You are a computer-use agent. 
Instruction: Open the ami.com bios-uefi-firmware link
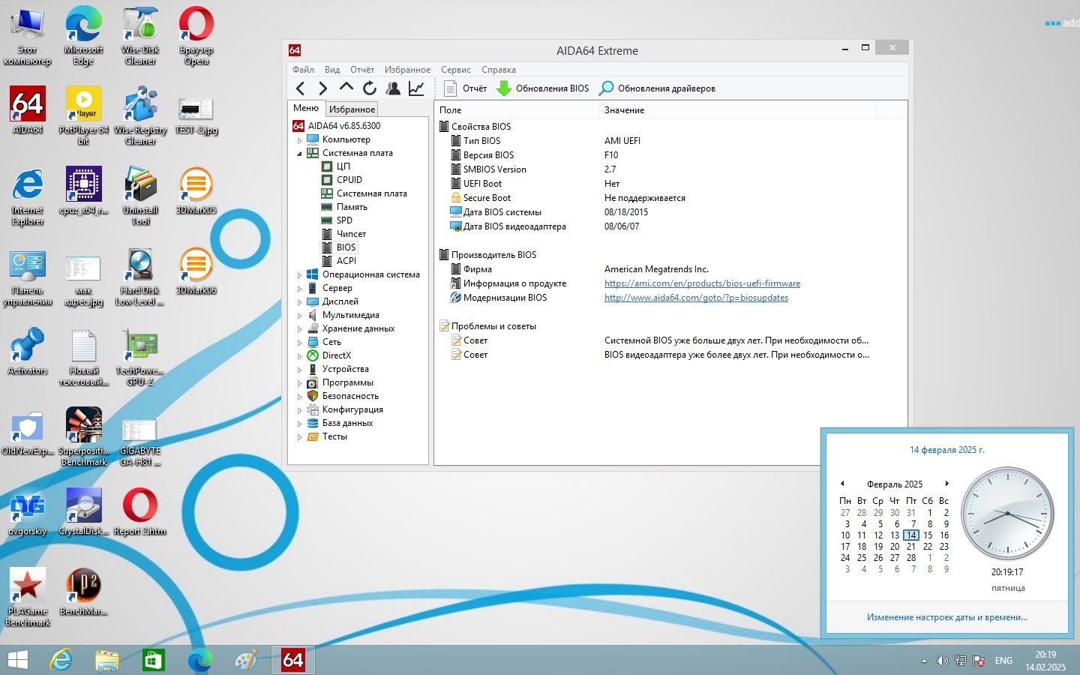(702, 283)
